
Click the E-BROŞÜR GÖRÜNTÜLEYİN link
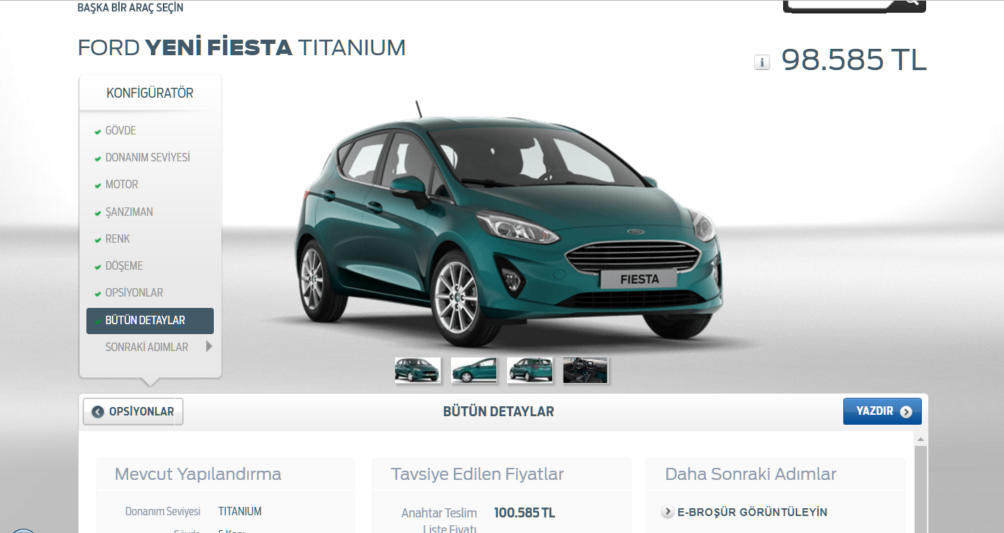coord(752,512)
